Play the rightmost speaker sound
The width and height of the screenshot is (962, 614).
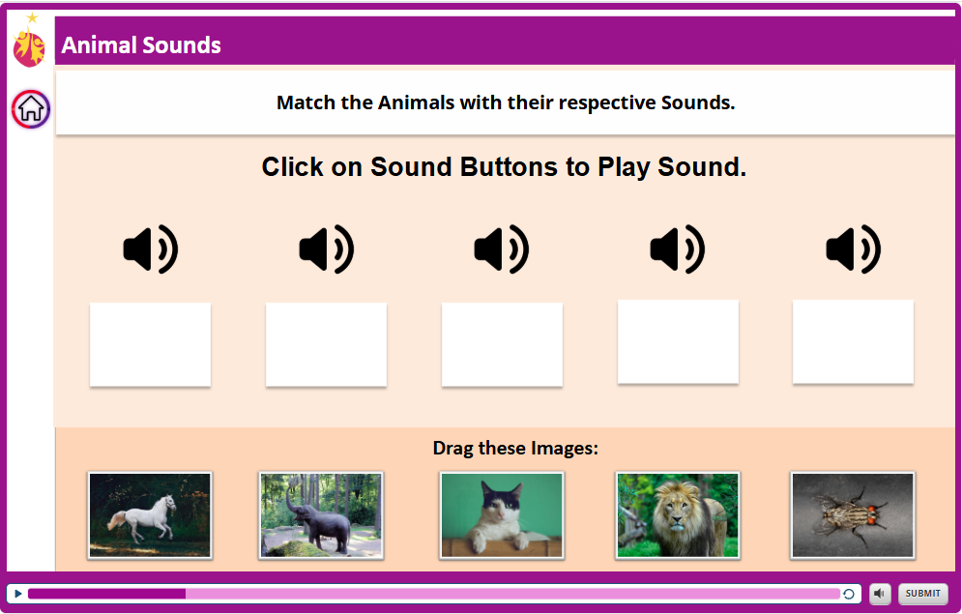click(853, 249)
